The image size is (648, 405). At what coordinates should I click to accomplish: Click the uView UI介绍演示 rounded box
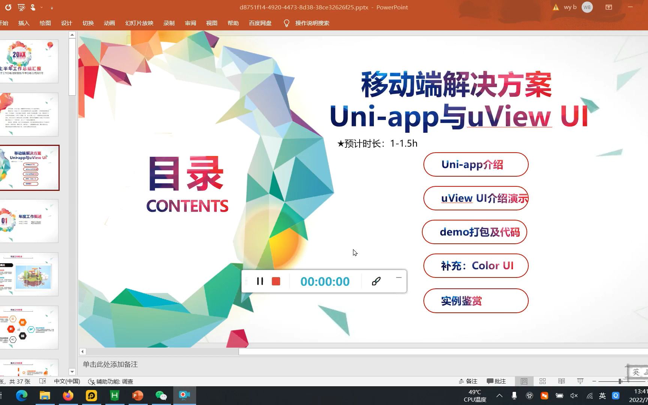[476, 198]
